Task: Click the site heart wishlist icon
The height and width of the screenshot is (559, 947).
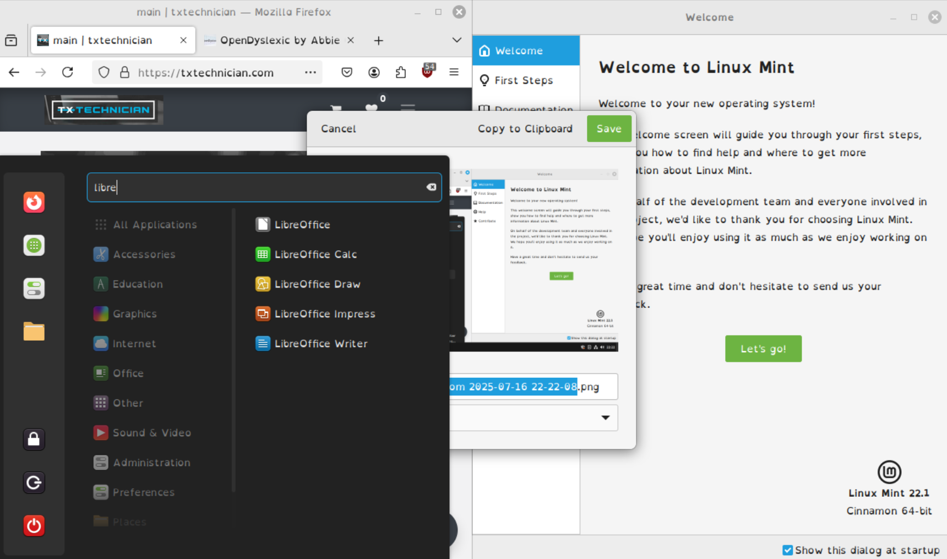Action: pyautogui.click(x=372, y=107)
